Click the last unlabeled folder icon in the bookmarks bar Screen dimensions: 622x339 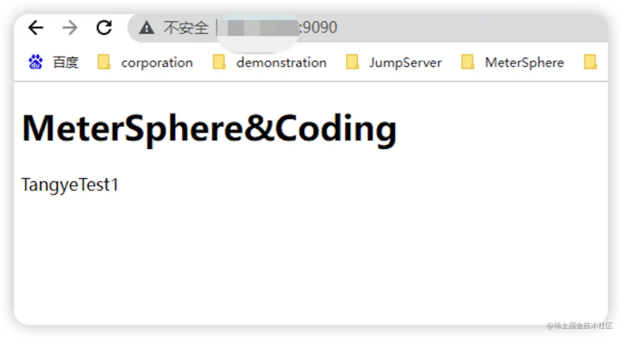tap(590, 62)
